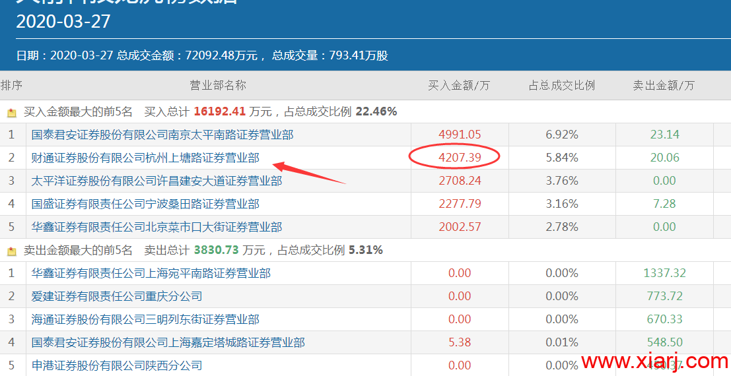The height and width of the screenshot is (376, 731).
Task: Open 申港证券股份有限公司陕西分公司 link
Action: [116, 365]
